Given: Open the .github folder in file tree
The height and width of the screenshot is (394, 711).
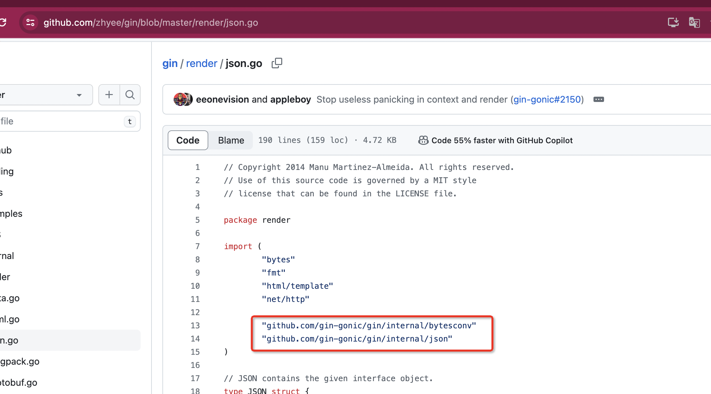Looking at the screenshot, I should [6, 150].
